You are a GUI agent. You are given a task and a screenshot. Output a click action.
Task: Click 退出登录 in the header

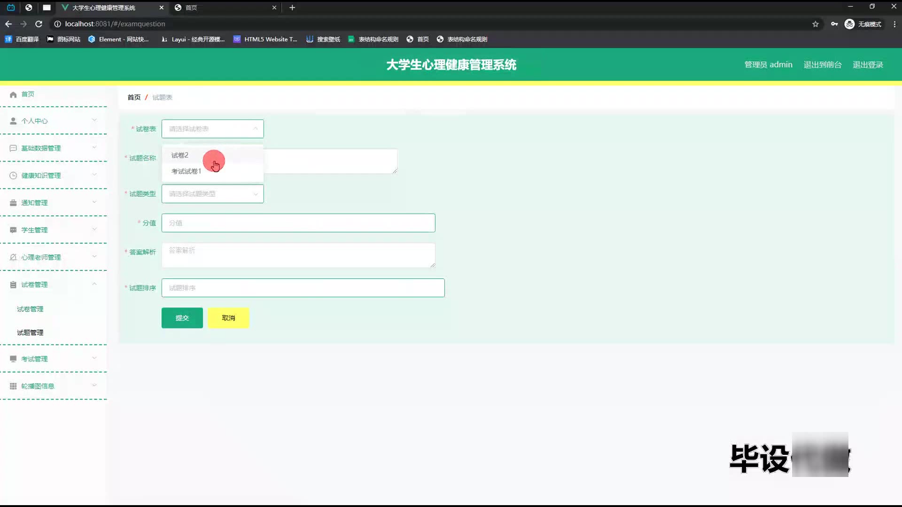(x=868, y=65)
